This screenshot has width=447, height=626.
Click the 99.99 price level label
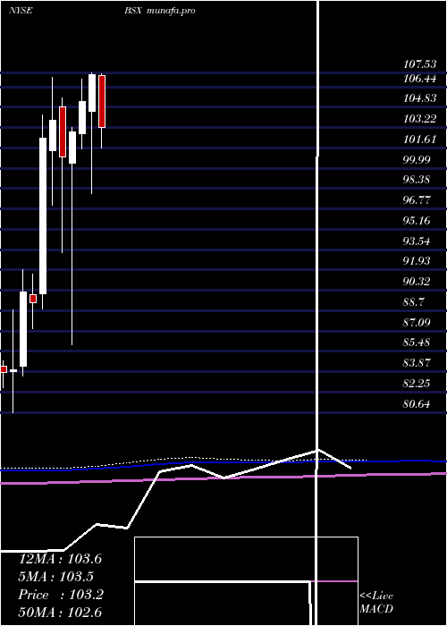point(417,160)
